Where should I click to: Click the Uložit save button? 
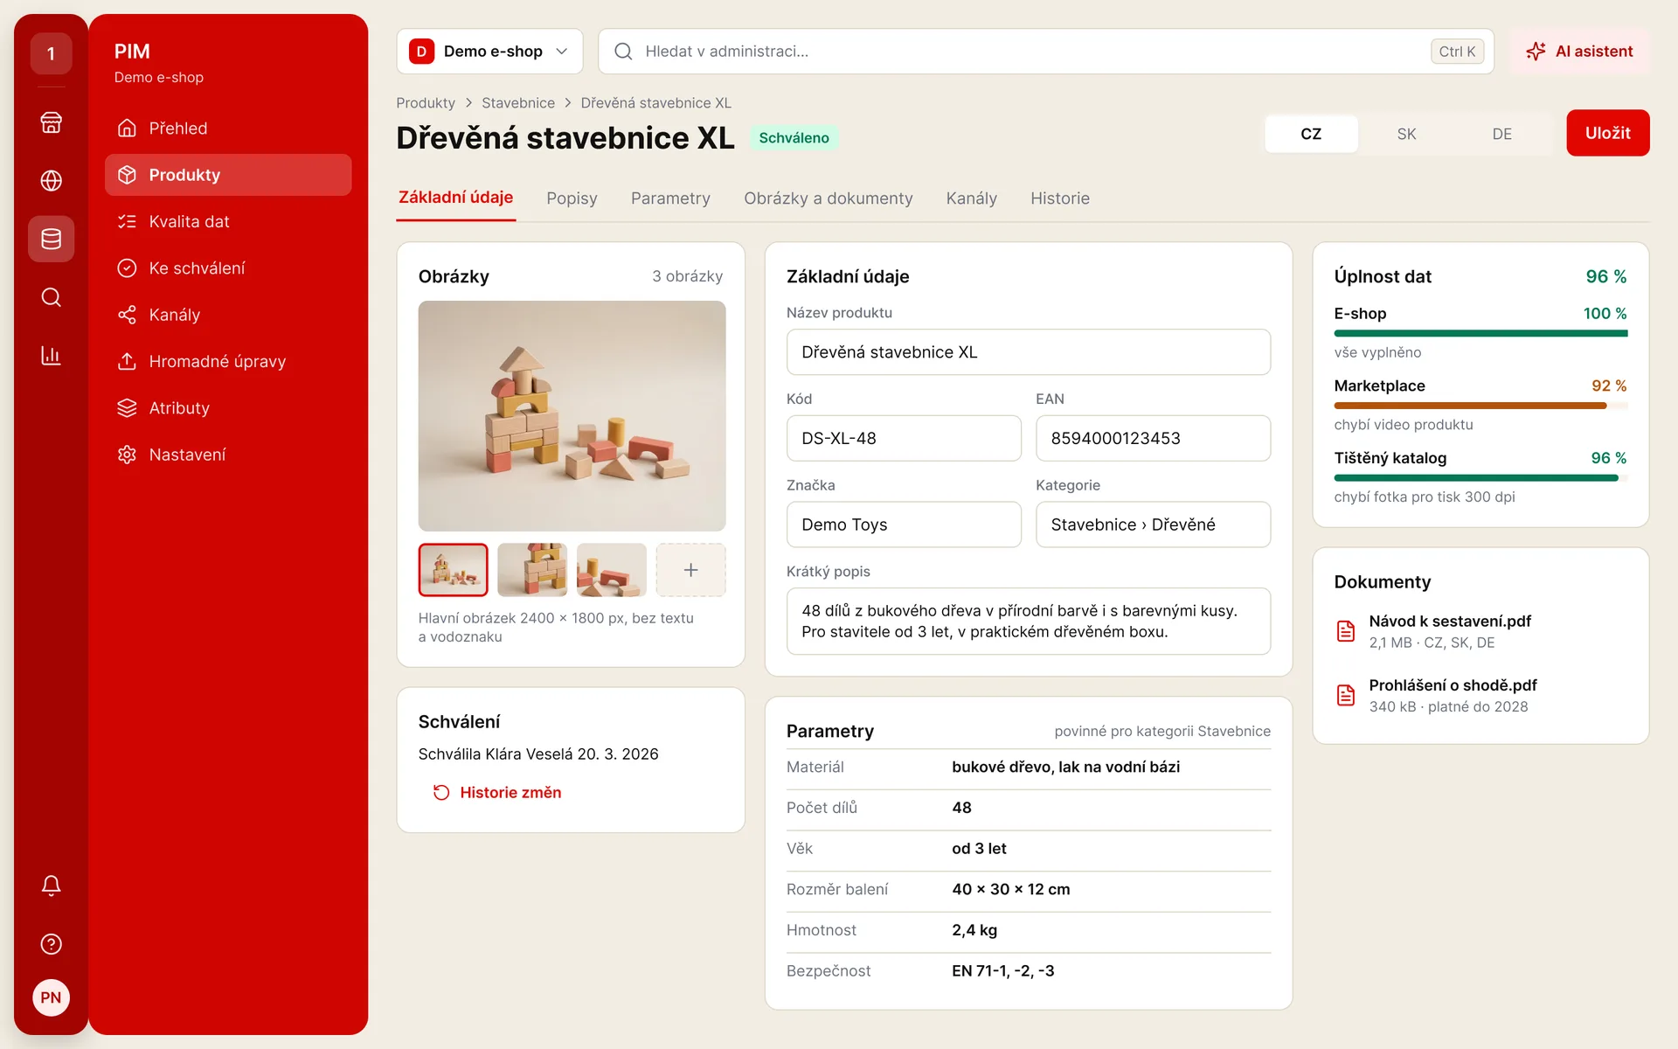(1607, 133)
